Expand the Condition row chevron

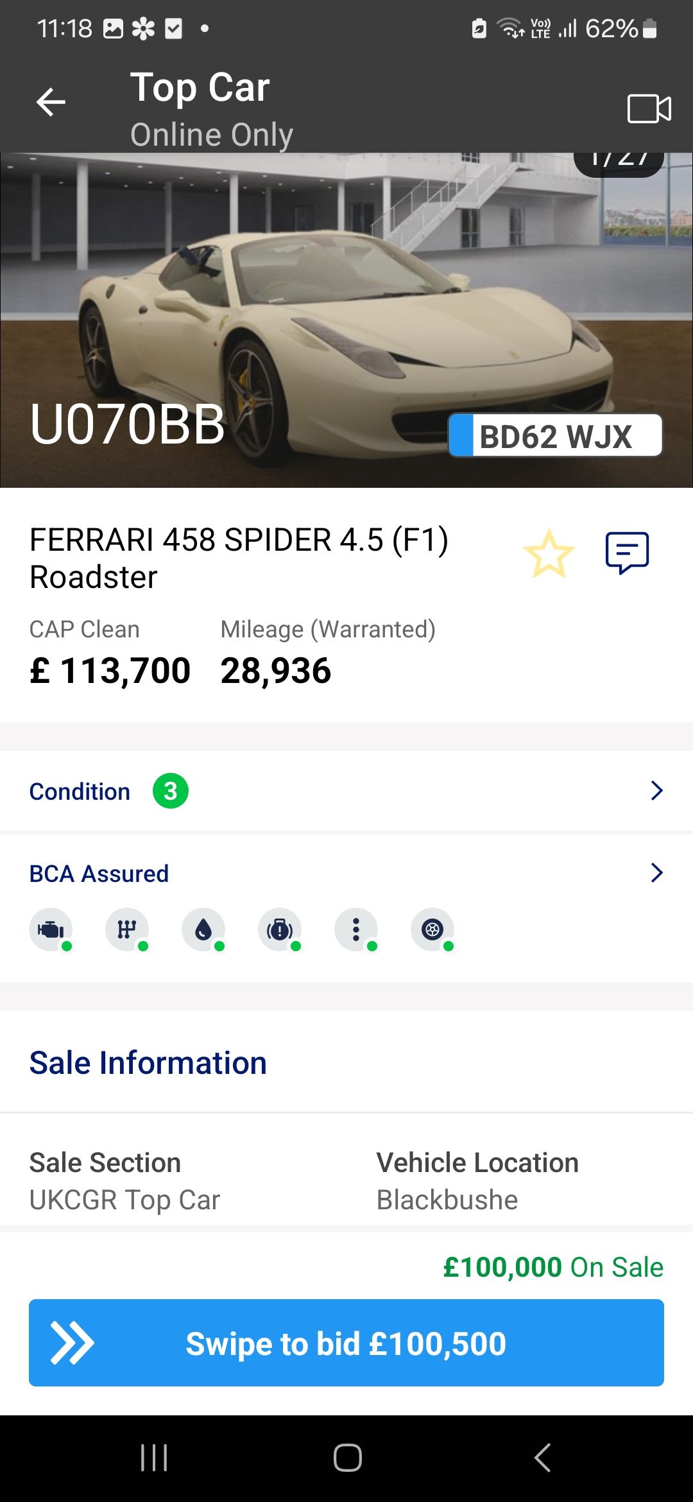(656, 791)
